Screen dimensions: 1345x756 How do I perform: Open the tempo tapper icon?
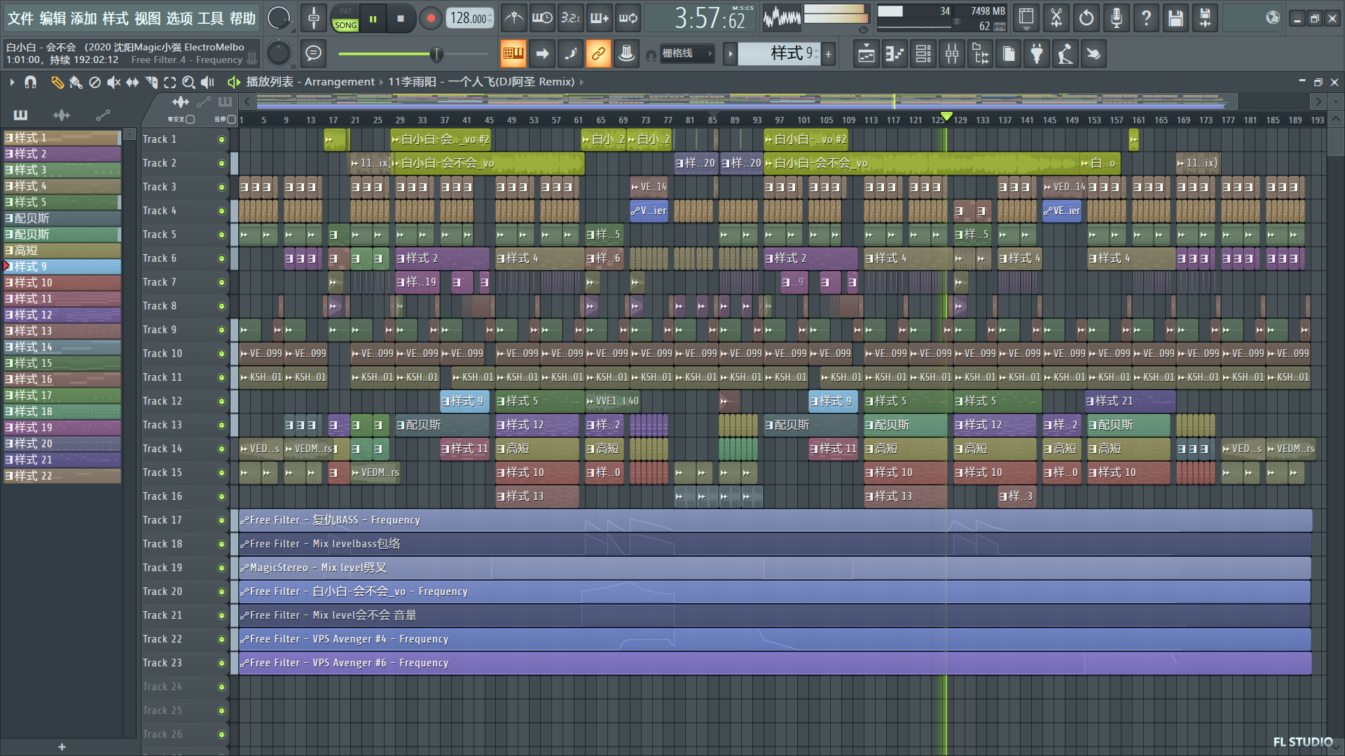[x=1065, y=53]
